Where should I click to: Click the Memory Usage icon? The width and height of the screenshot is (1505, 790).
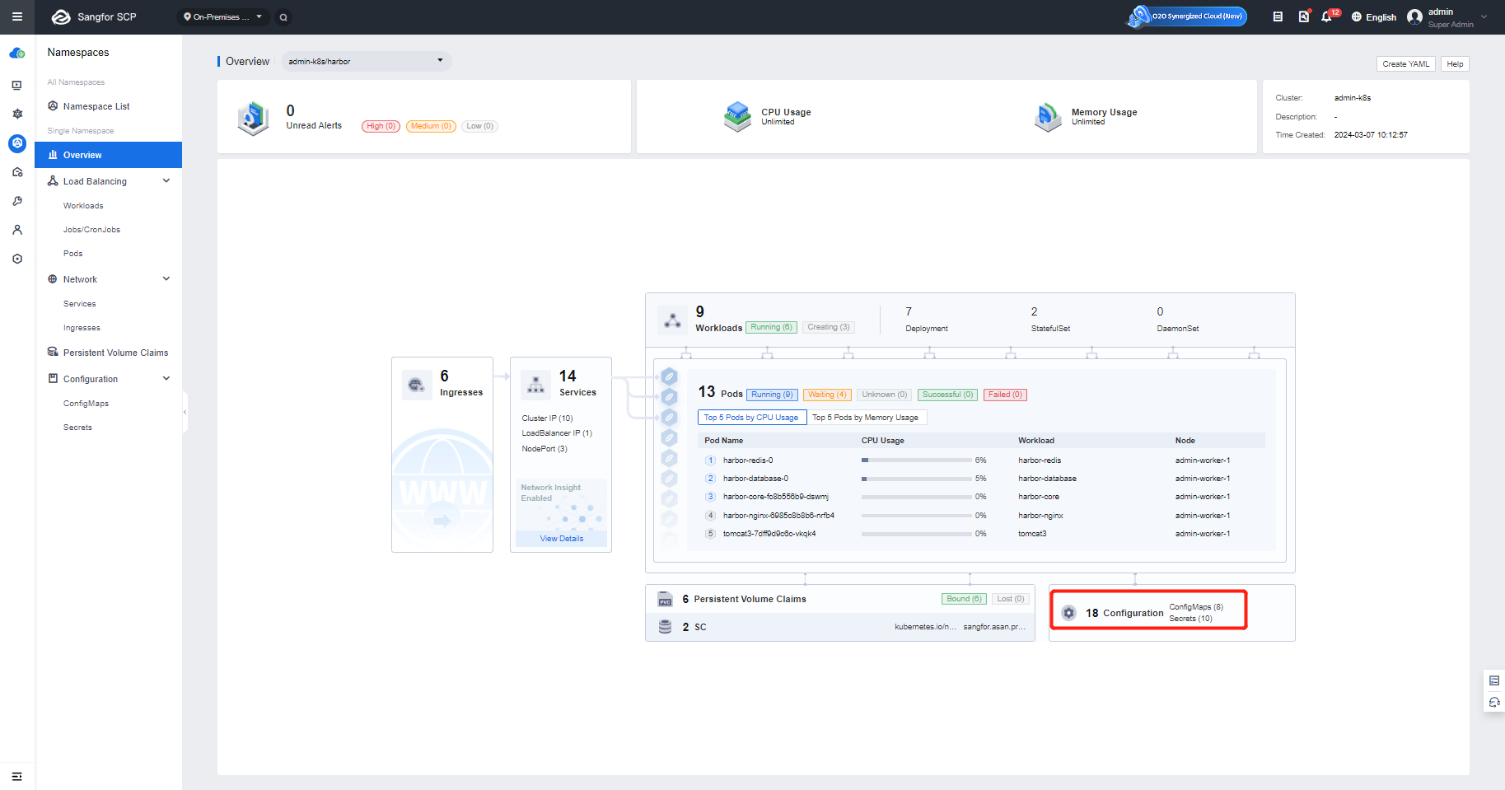click(1048, 117)
